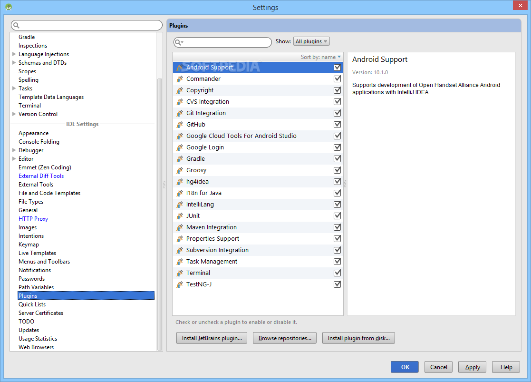
Task: Open the Sort by name dropdown
Action: [321, 57]
